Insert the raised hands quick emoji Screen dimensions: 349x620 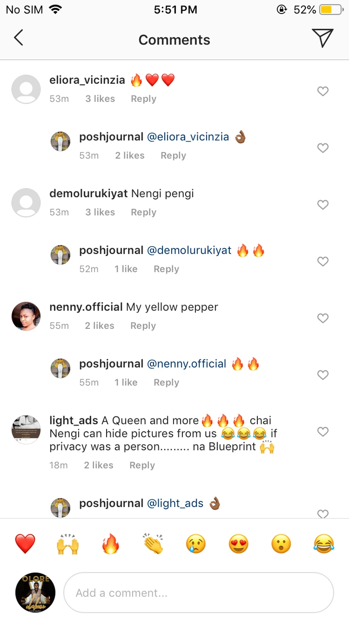click(x=67, y=543)
